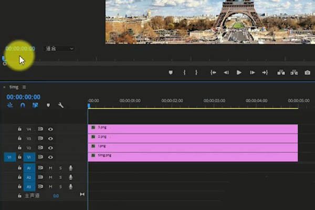
Task: Go to In point
Action: click(213, 72)
